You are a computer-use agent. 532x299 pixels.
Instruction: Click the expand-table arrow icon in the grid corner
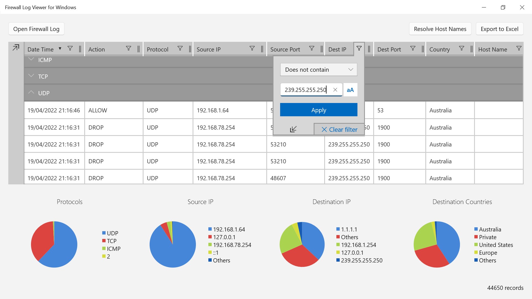(x=16, y=48)
